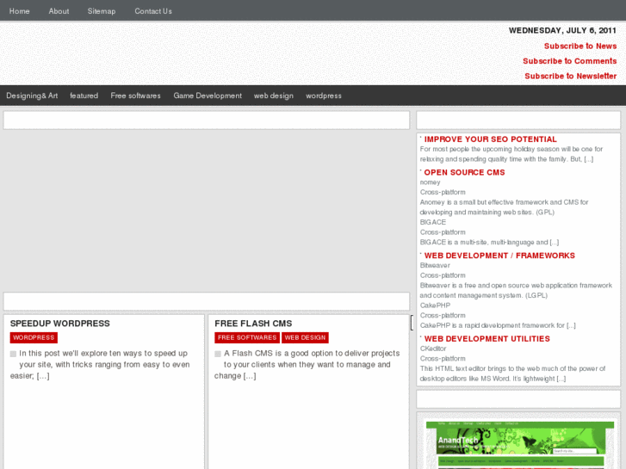Click 'For most people the upcoming holiday season' excerpt
Screen dimensions: 626x469
point(511,154)
